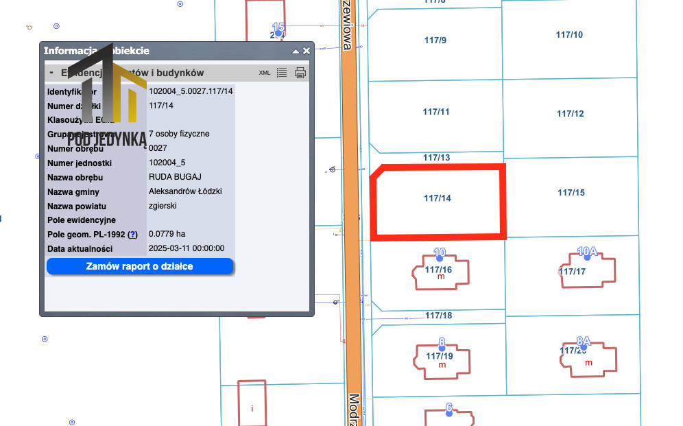
Task: Close the Informacja o obiekcie window
Action: (307, 51)
